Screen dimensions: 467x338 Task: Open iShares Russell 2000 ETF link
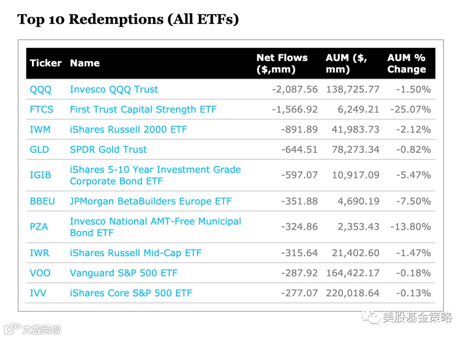click(x=128, y=129)
